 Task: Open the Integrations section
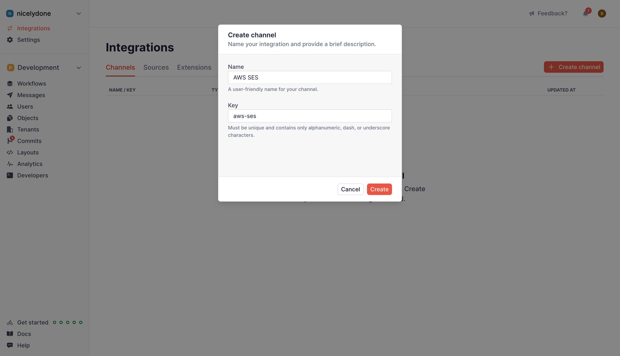point(34,28)
